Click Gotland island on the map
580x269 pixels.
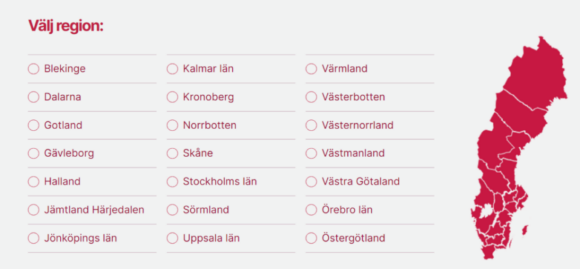525,230
